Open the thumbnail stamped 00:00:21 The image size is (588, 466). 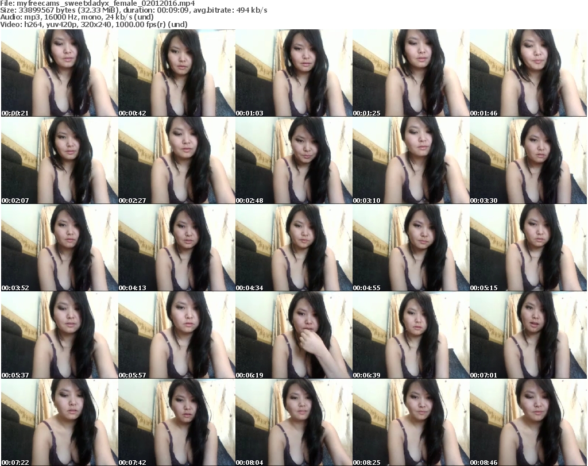[60, 73]
